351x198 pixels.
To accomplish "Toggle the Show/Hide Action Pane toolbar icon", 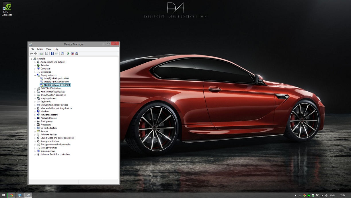I will pos(57,53).
